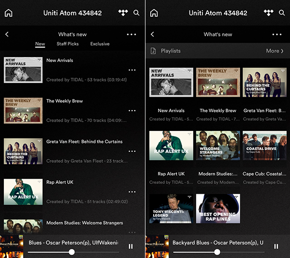Click 'Blues - Oscar Peterson(p)' now playing text

click(x=73, y=243)
